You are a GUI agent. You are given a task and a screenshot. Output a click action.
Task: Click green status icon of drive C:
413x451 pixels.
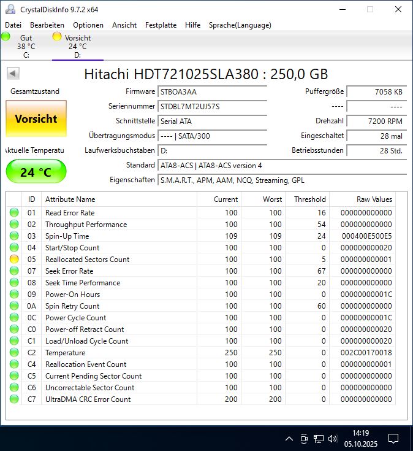(6, 37)
